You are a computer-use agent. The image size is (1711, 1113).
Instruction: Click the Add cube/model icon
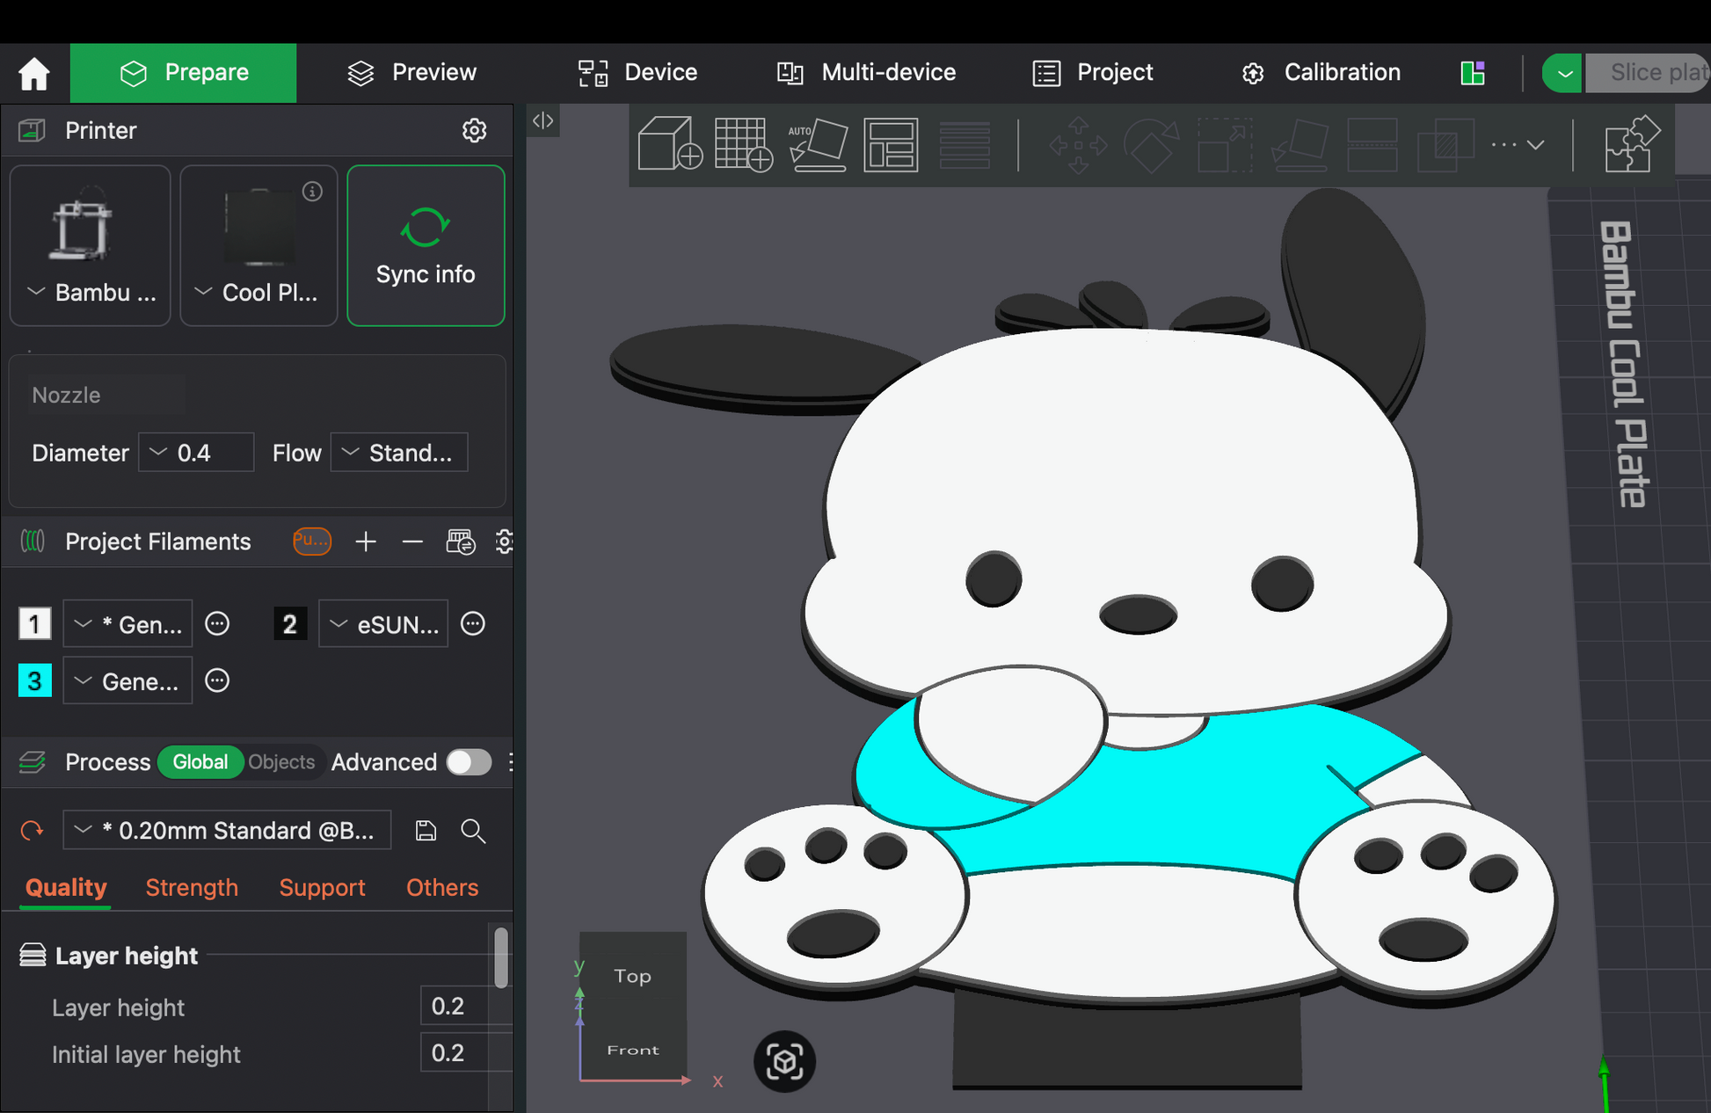point(669,143)
